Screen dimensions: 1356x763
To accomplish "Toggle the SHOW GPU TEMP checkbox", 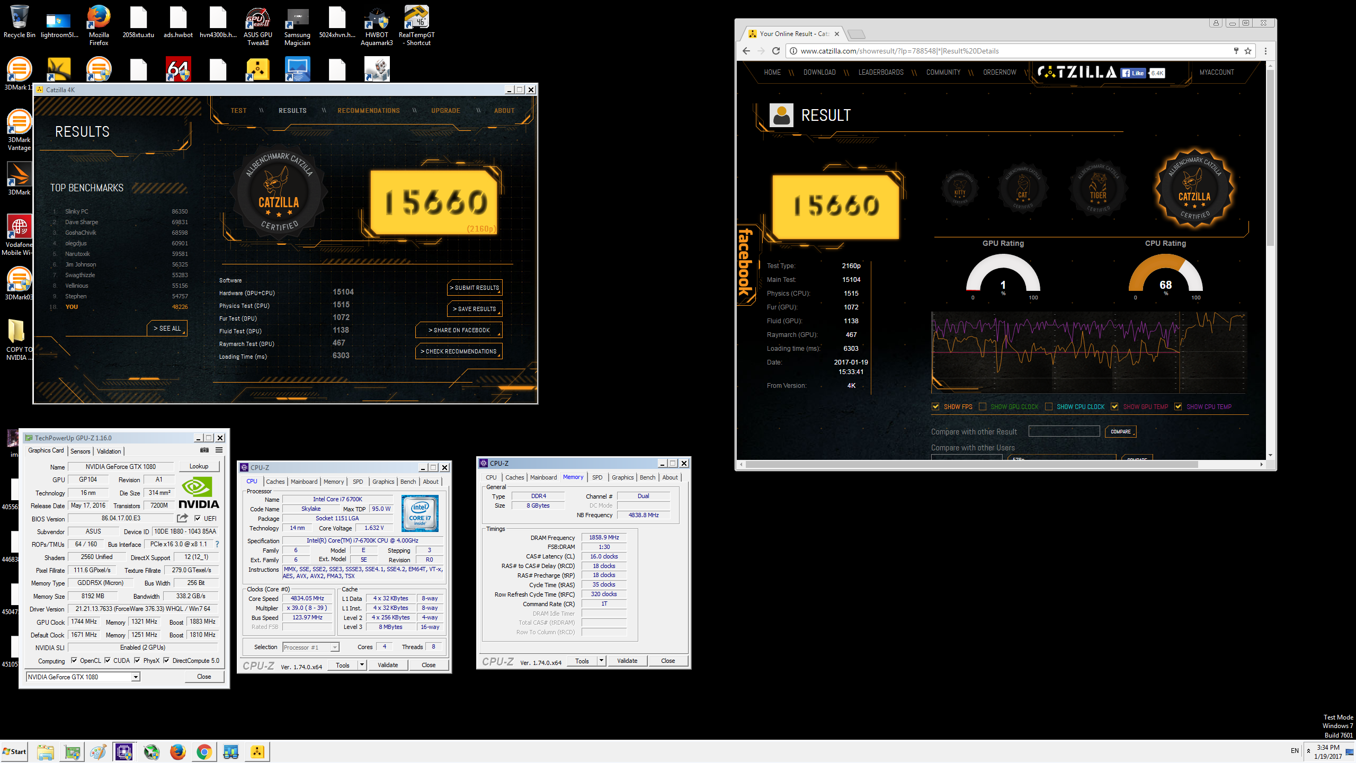I will coord(1114,407).
